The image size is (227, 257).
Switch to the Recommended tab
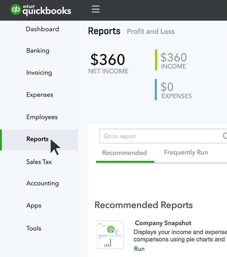pyautogui.click(x=124, y=153)
